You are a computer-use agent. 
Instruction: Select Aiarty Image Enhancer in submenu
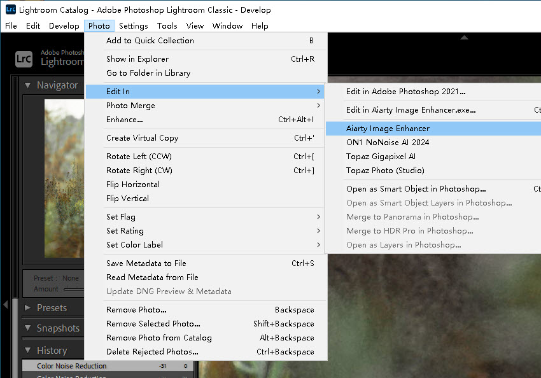pyautogui.click(x=433, y=129)
